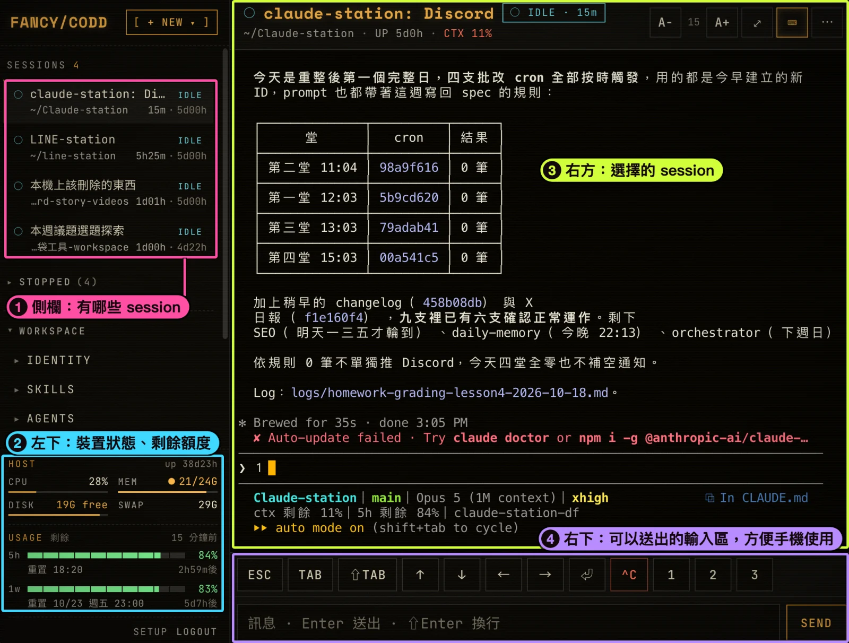This screenshot has height=643, width=849.
Task: Click the number 2 key button
Action: [713, 575]
